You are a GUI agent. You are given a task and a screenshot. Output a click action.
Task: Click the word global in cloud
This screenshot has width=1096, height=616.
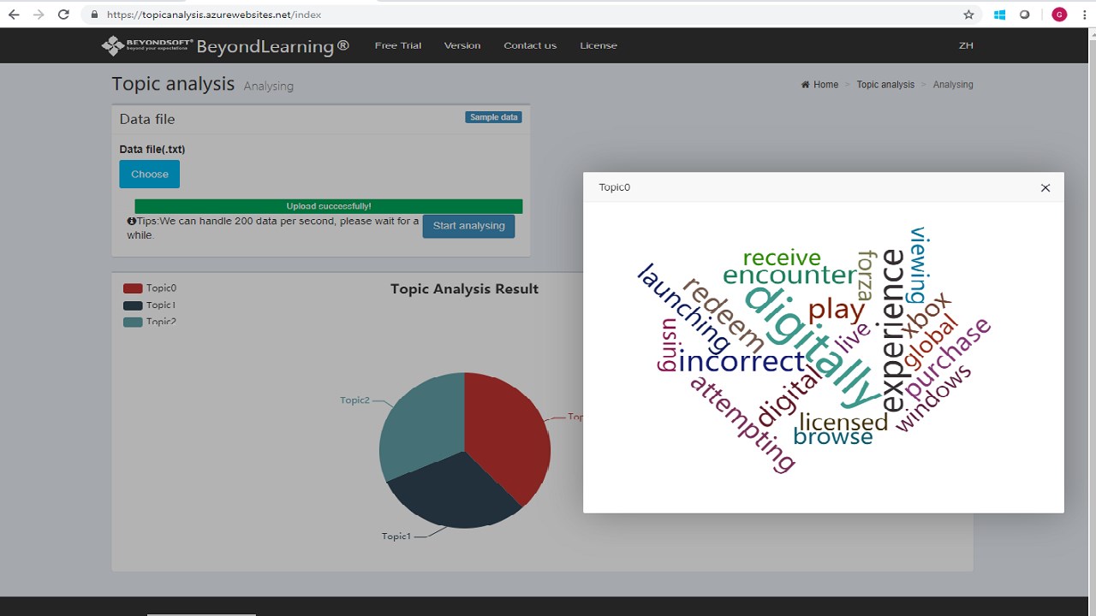point(930,341)
